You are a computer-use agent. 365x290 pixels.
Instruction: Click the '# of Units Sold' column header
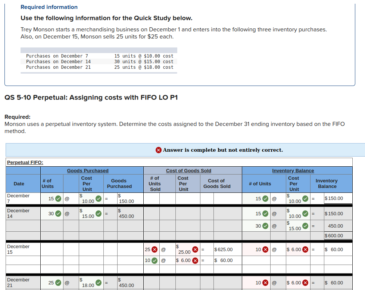155,184
